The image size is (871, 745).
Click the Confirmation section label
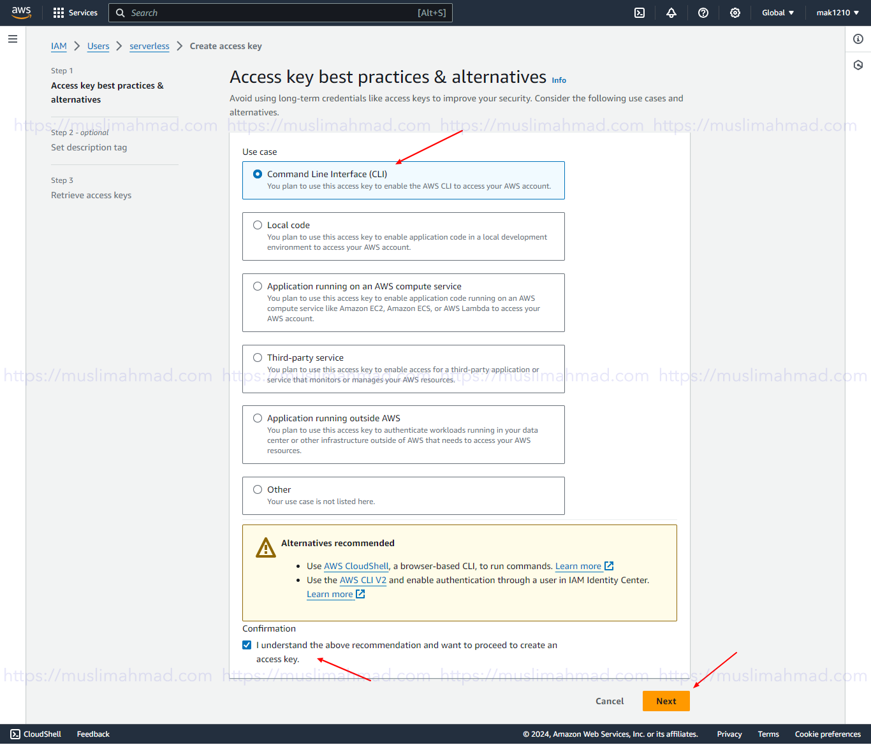[269, 628]
